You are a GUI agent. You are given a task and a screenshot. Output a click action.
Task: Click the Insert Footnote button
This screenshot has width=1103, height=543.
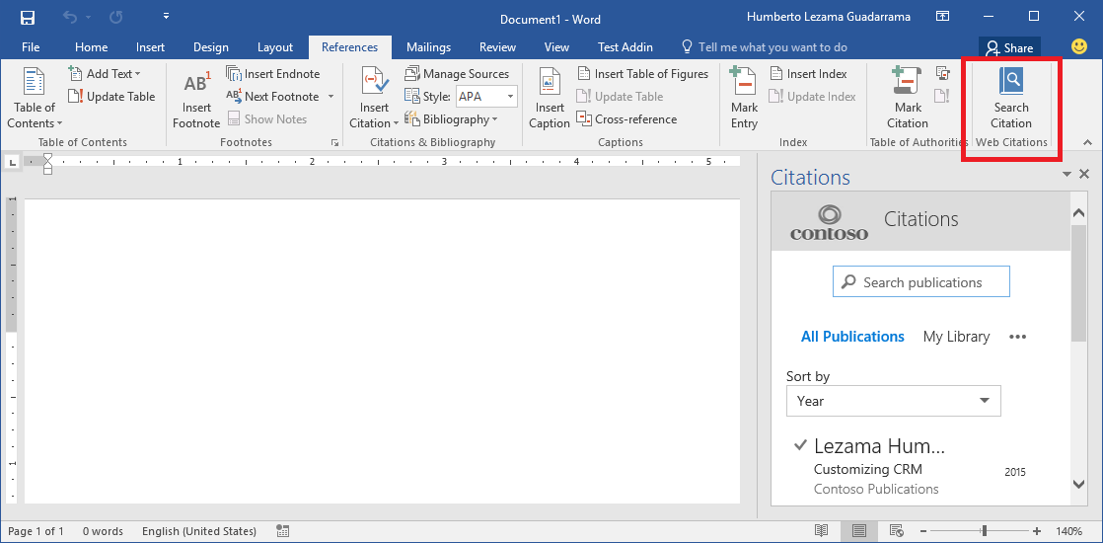pos(196,100)
